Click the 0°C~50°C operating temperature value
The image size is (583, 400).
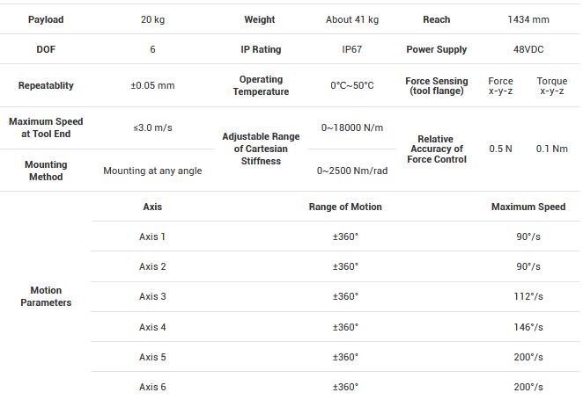(351, 86)
